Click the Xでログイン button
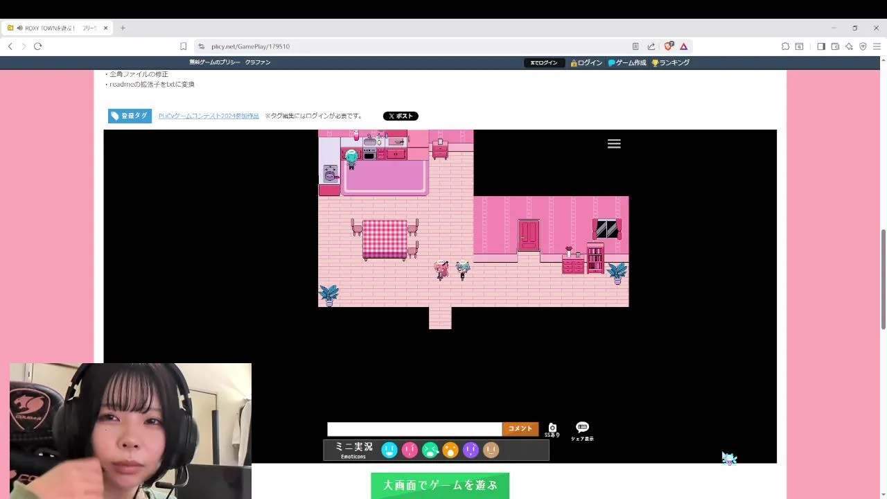The image size is (887, 499). pos(544,62)
